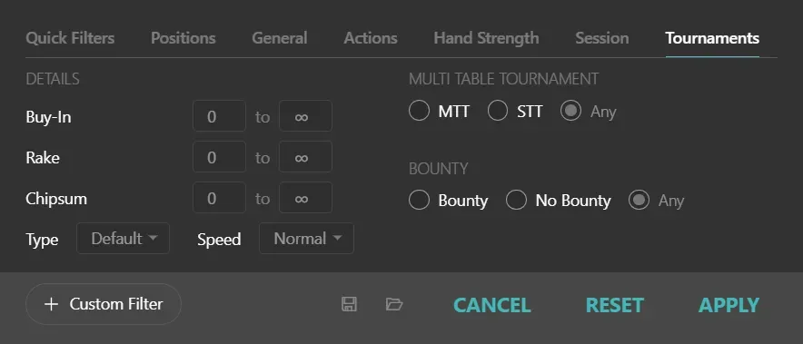Select Any under the Bounty section
Screen dimensions: 803x344
pos(639,201)
